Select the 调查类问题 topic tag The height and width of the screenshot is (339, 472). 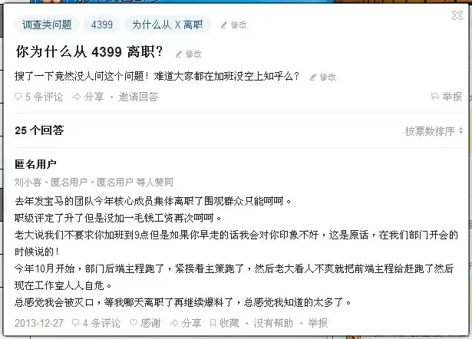(47, 25)
